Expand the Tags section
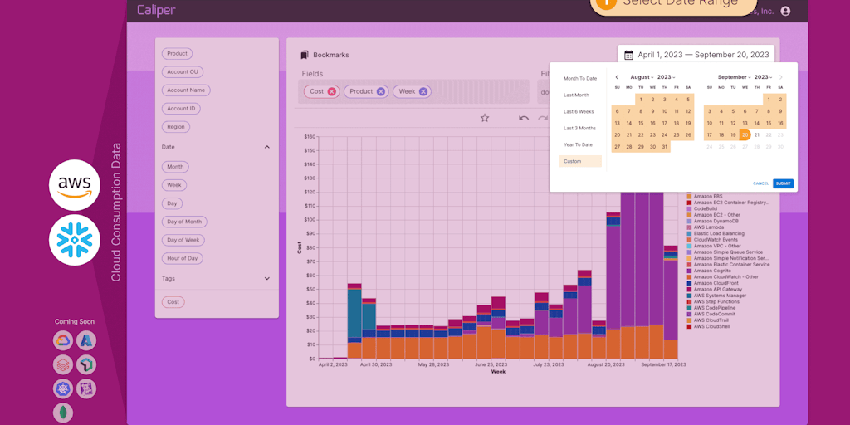 (x=266, y=279)
